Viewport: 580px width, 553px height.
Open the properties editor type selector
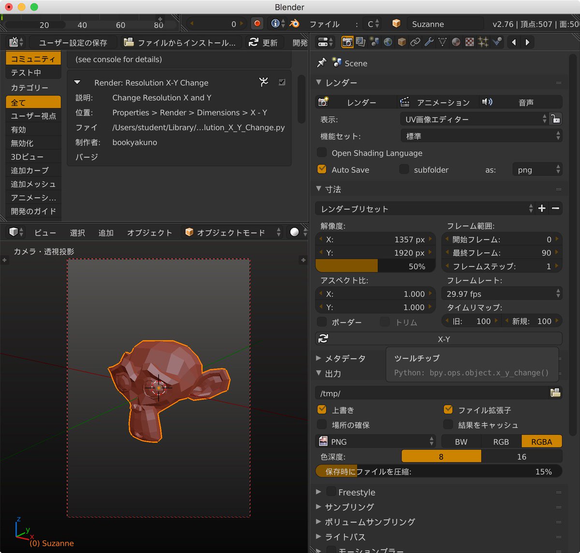click(325, 42)
